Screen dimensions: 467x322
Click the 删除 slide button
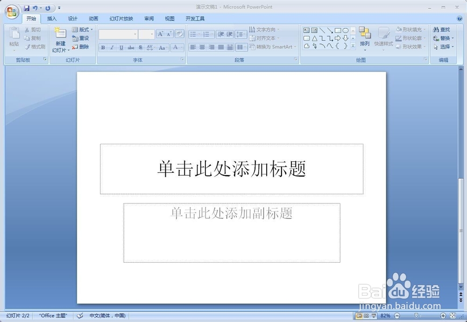pos(82,47)
